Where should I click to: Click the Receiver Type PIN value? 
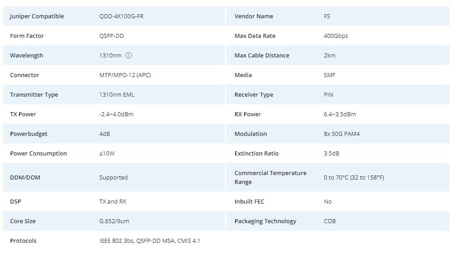coord(328,95)
